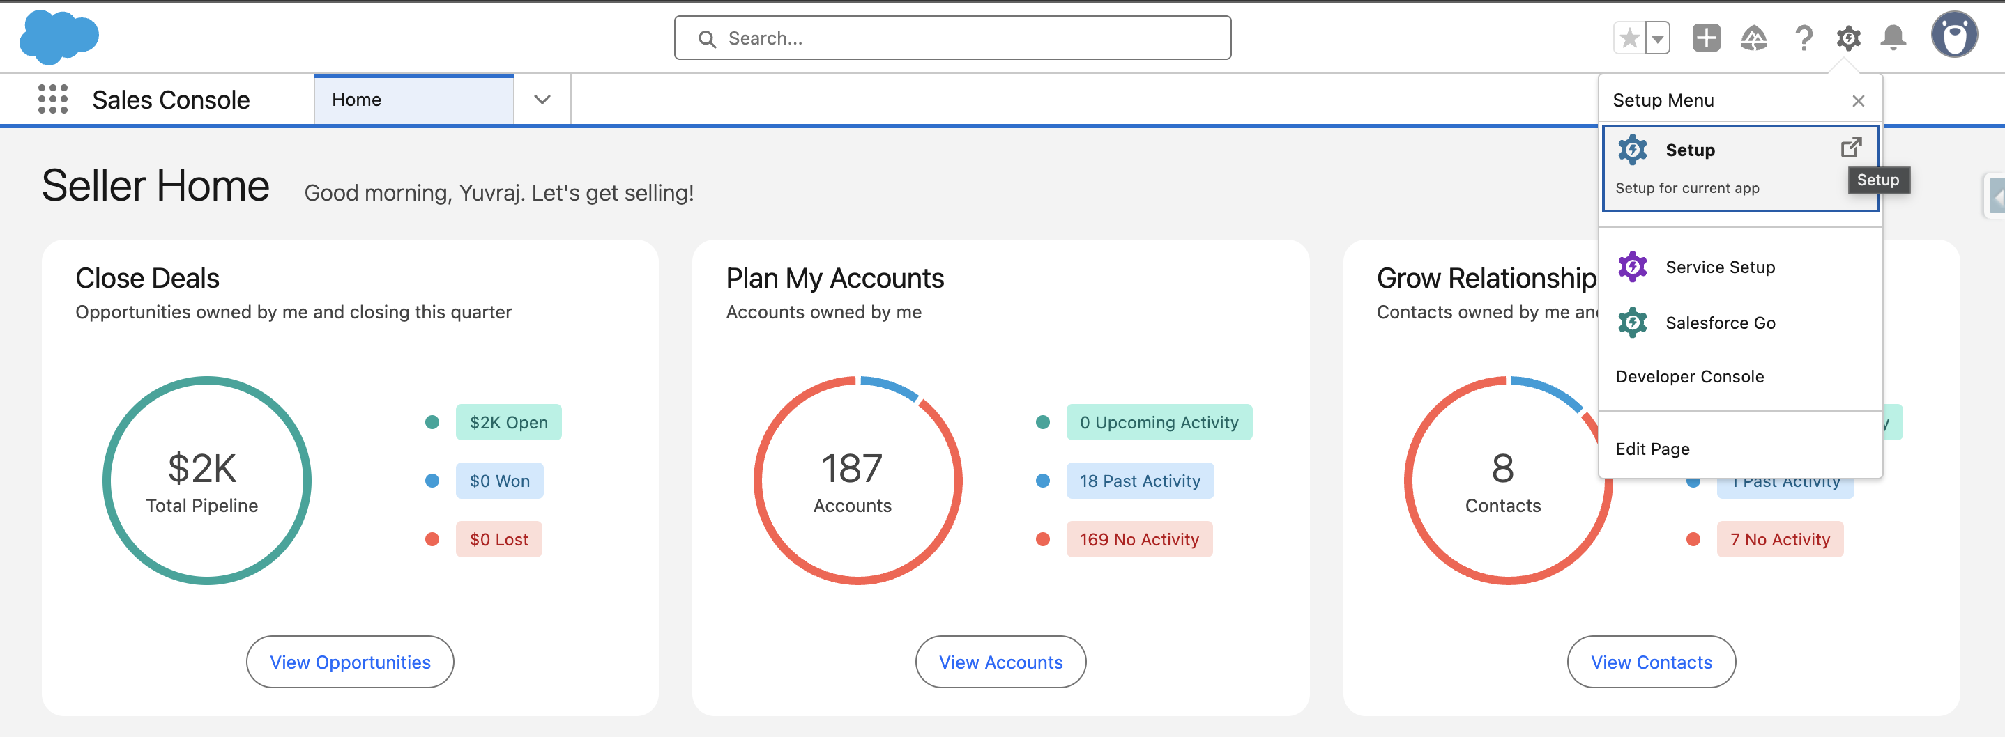The width and height of the screenshot is (2005, 737).
Task: Choose Service Setup from Setup Menu
Action: coord(1719,267)
